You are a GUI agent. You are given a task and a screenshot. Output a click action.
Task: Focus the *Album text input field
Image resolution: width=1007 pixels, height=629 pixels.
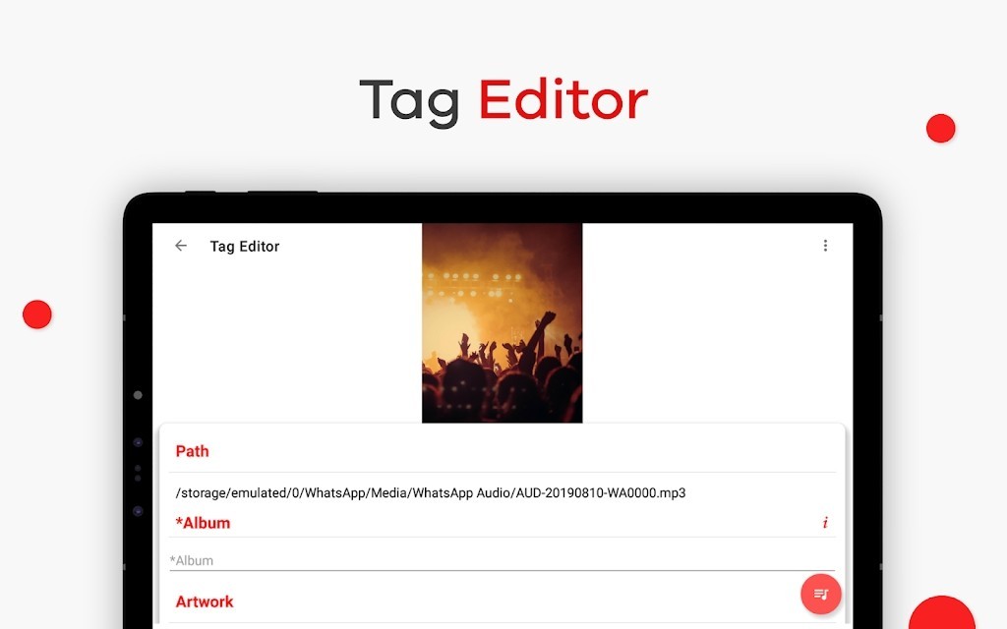(x=503, y=560)
